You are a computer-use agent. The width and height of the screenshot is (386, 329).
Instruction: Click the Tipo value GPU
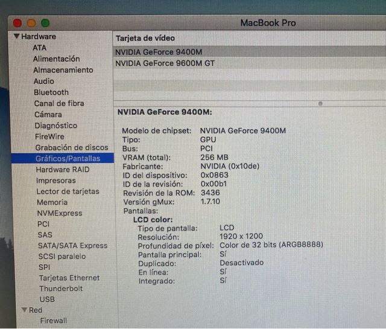coord(208,139)
